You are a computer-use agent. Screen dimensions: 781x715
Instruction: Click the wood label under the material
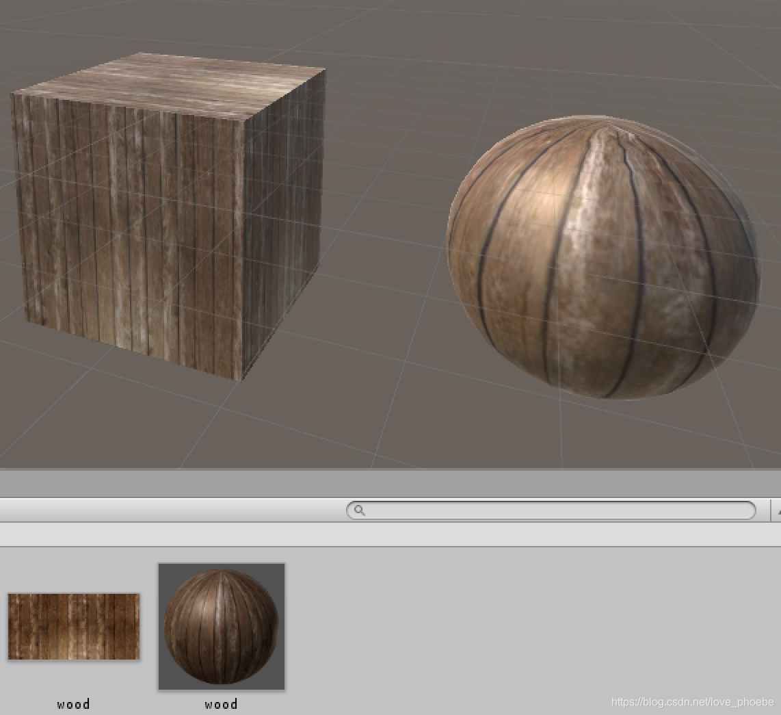click(x=221, y=704)
